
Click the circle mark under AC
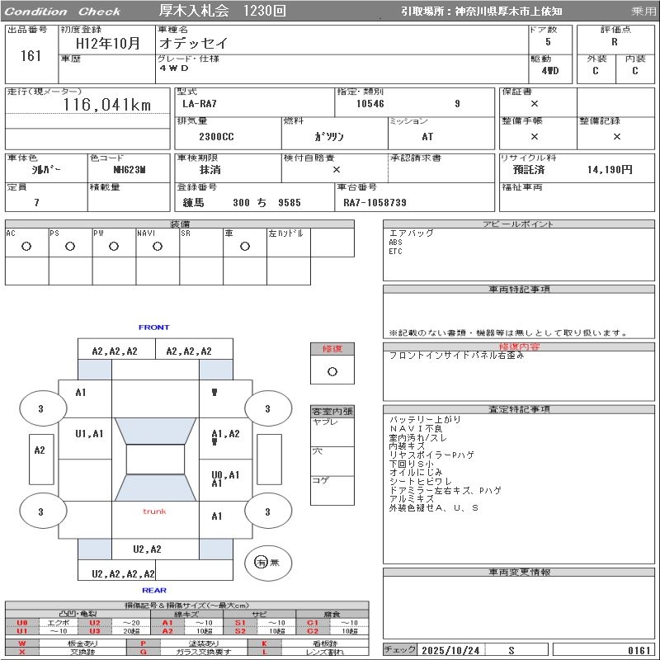pyautogui.click(x=26, y=247)
